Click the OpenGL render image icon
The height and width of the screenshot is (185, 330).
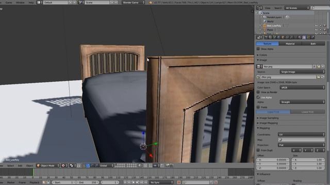[x=168, y=165]
